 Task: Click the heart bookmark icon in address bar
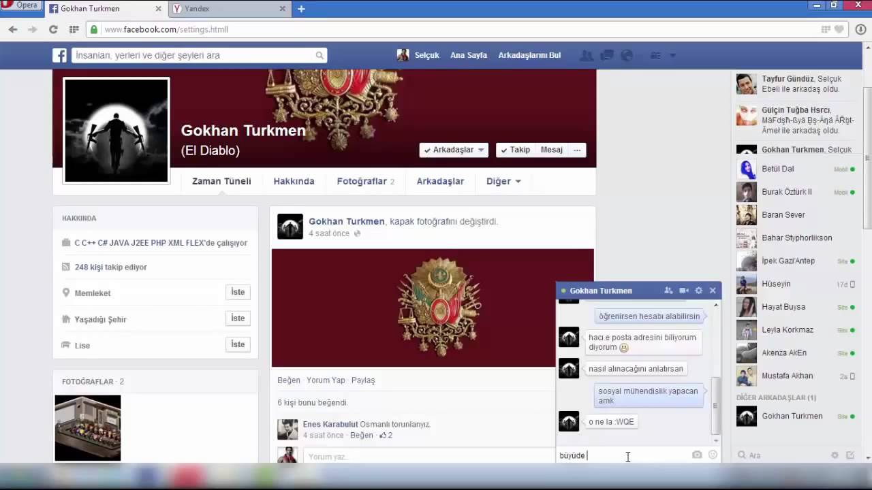pyautogui.click(x=839, y=29)
